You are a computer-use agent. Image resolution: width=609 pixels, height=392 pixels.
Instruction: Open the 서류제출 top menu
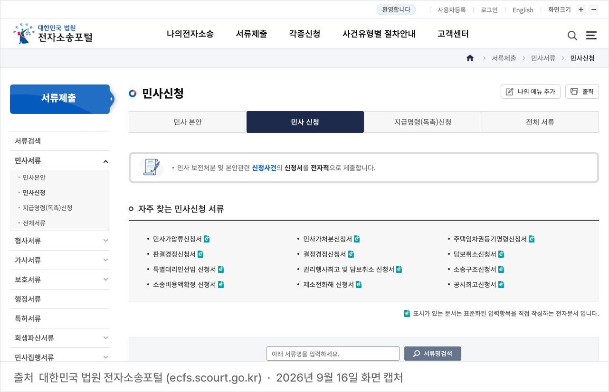251,34
